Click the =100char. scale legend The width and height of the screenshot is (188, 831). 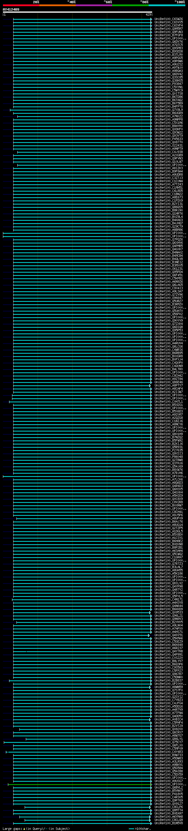click(x=140, y=829)
